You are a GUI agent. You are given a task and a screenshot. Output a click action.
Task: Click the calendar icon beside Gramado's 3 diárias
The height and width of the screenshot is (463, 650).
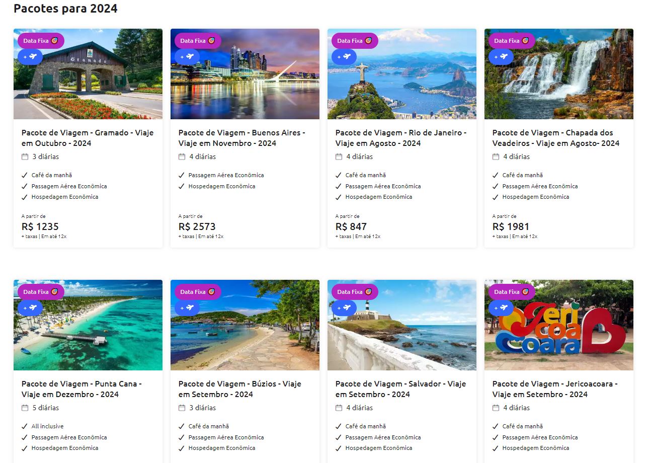[x=25, y=157]
